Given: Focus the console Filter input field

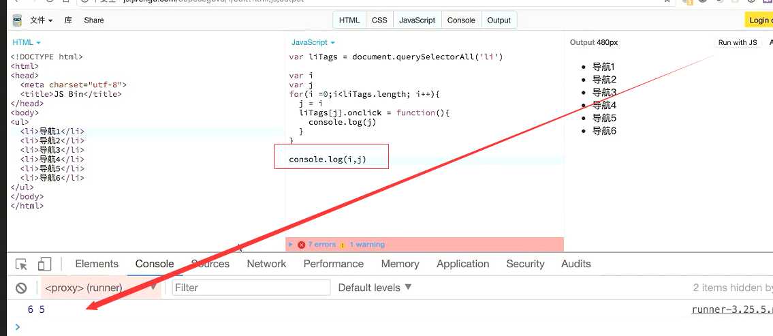Looking at the screenshot, I should pos(251,288).
